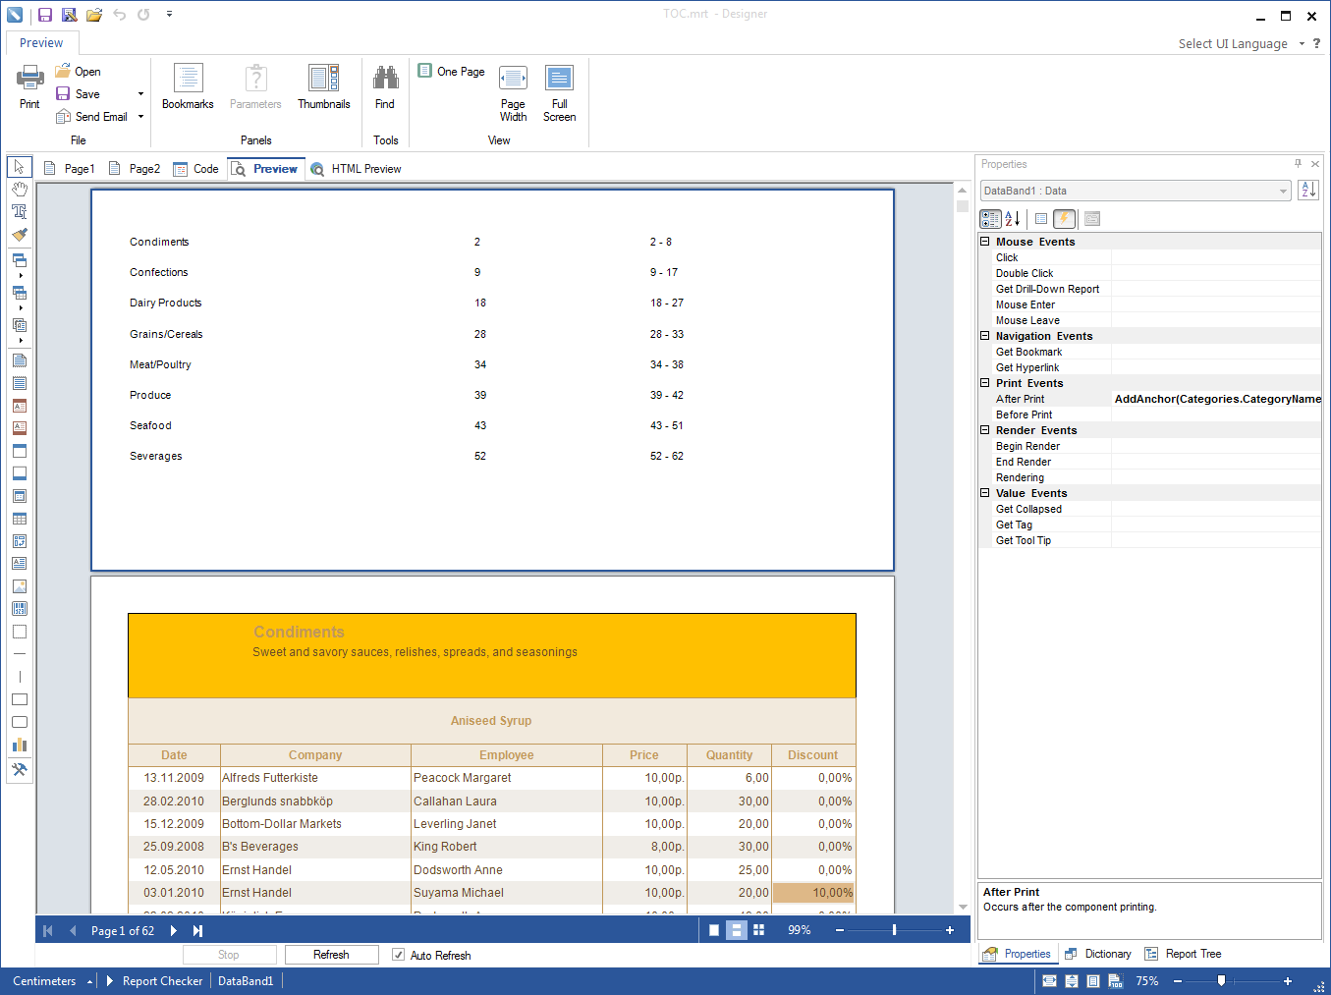Image resolution: width=1331 pixels, height=995 pixels.
Task: Click the Seafood entry in the table of contents
Action: tap(150, 425)
